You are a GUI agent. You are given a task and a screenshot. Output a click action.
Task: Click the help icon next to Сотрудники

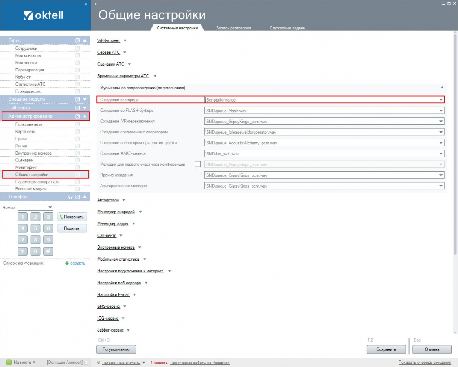77,49
